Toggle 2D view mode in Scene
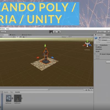Viewport: 110px width, 110px height. [x=14, y=37]
